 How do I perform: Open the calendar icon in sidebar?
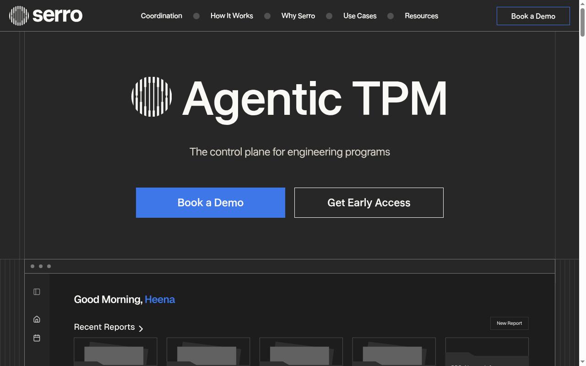pyautogui.click(x=37, y=338)
